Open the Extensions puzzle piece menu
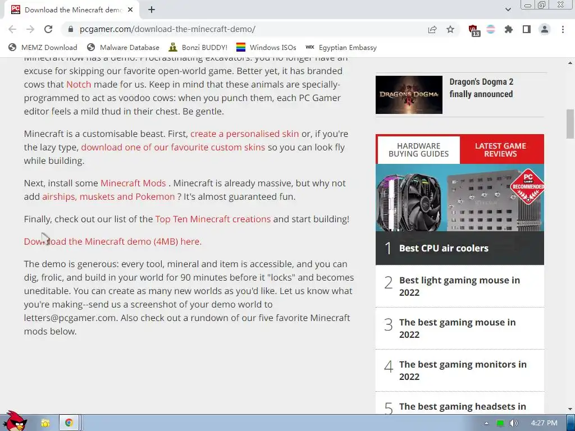Viewport: 575px width, 431px height. click(x=509, y=29)
